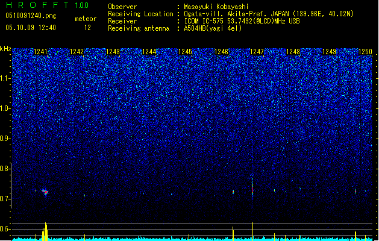Click the 1.0 frequency axis label

click(x=5, y=108)
